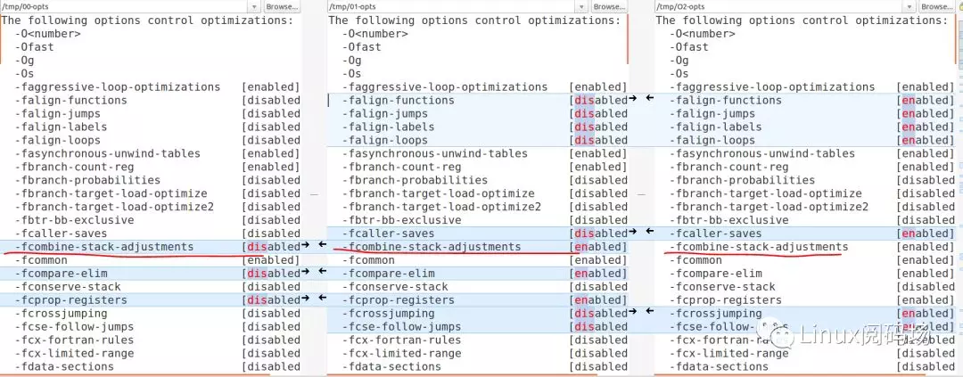Open the /tmp/O2-opts file path dropdown
Image resolution: width=963 pixels, height=377 pixels.
point(909,6)
